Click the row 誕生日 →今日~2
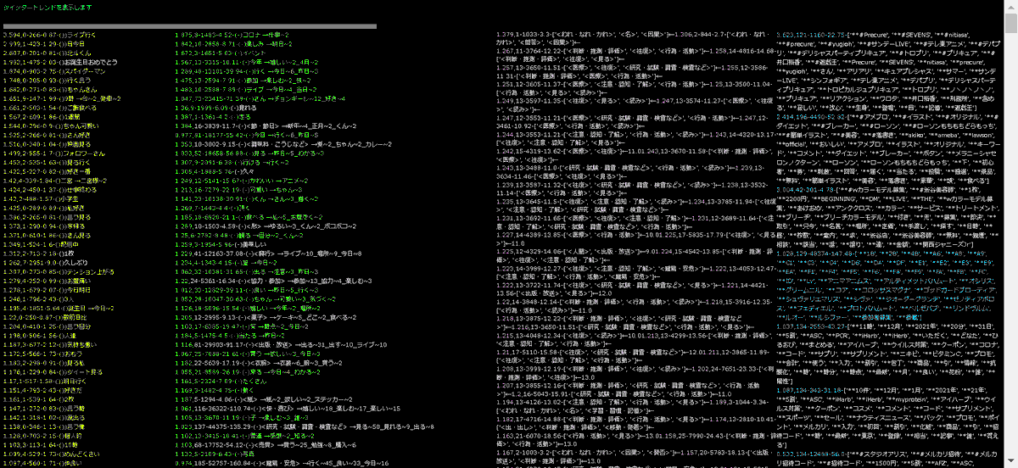Viewport: 1018px width, 468px height. 58,308
